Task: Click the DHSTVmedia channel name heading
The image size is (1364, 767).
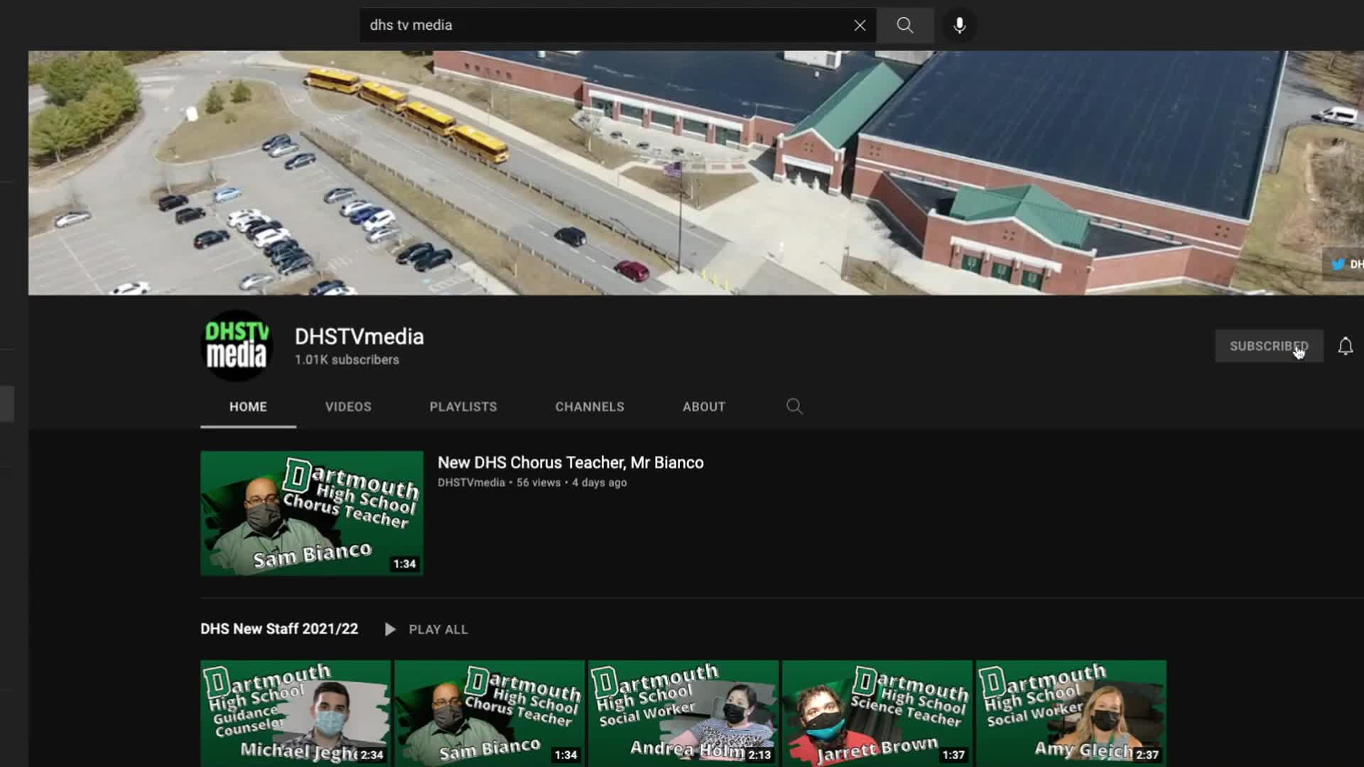Action: click(359, 337)
